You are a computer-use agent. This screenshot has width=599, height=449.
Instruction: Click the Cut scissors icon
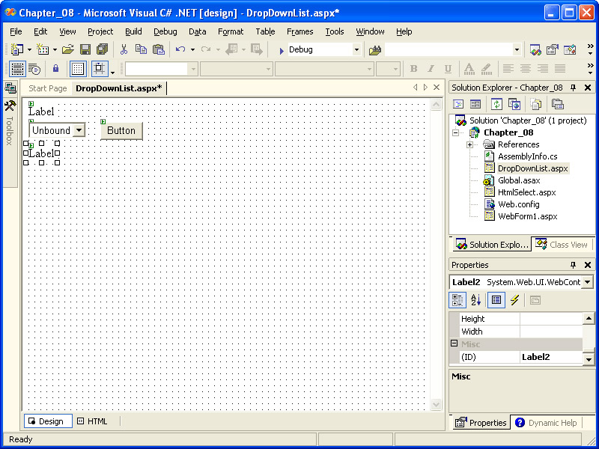tap(124, 49)
